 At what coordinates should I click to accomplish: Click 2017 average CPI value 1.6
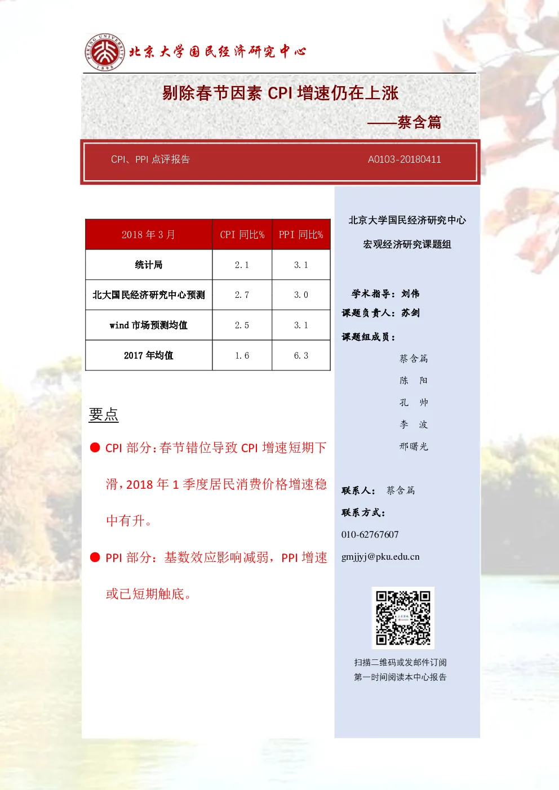click(x=242, y=356)
